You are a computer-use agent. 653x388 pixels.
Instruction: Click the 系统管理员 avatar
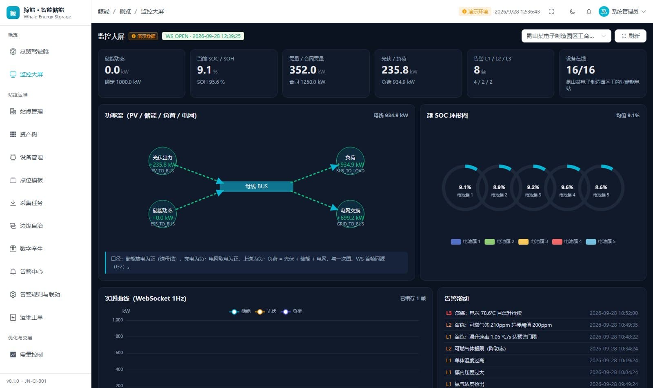click(x=604, y=11)
